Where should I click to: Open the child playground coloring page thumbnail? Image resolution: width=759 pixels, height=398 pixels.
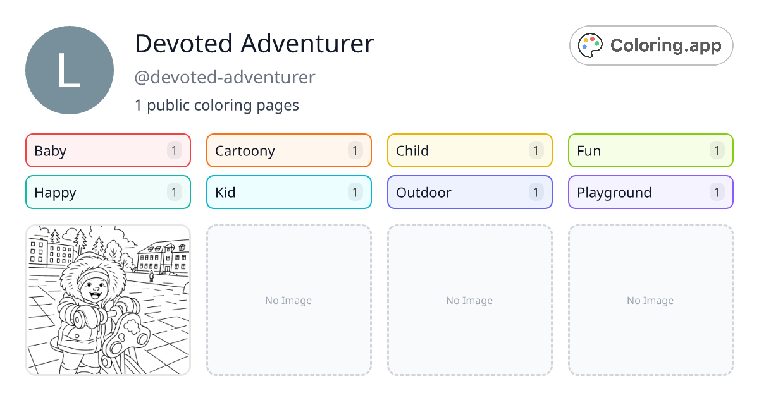coord(108,300)
